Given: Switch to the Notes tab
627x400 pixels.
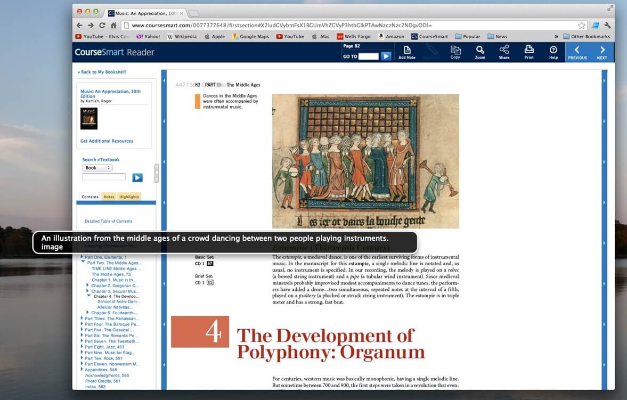Looking at the screenshot, I should [x=109, y=197].
